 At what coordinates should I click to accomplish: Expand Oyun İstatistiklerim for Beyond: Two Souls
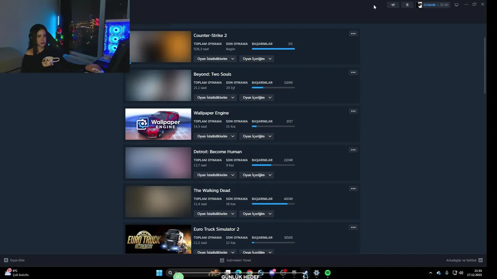tap(216, 98)
